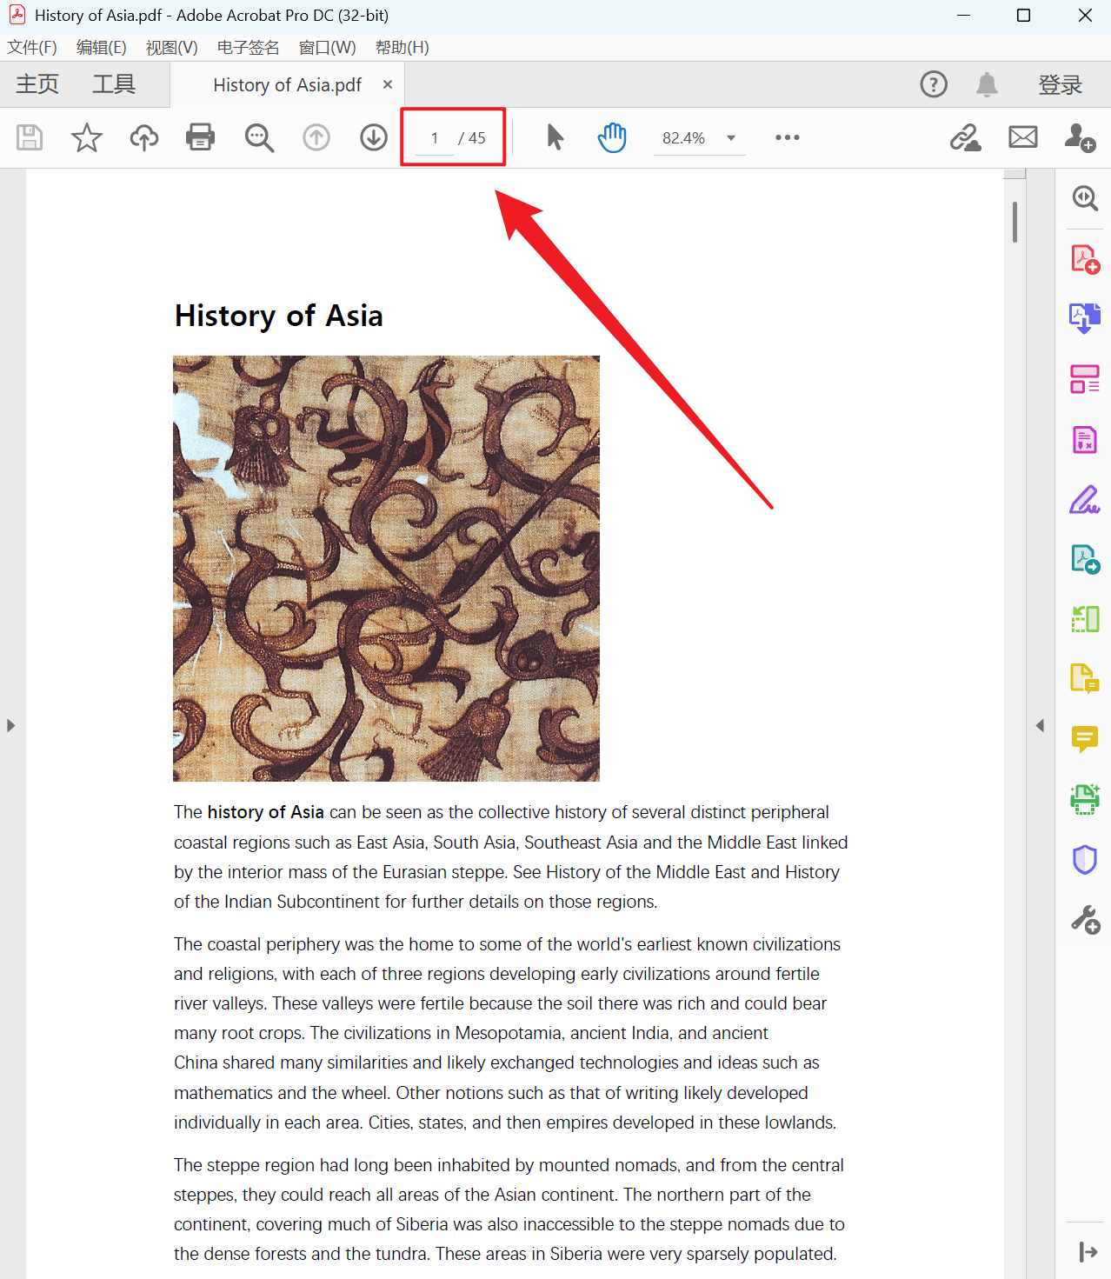Expand the navigation pane on left edge
This screenshot has width=1111, height=1279.
[11, 725]
